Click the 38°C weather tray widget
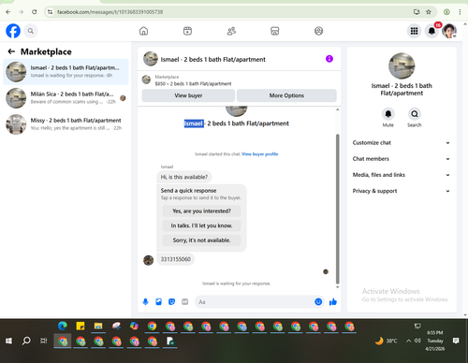 click(386, 341)
